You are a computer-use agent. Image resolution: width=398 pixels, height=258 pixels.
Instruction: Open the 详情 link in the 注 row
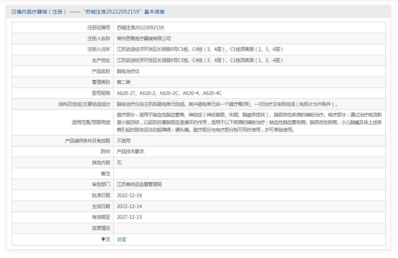(x=121, y=239)
